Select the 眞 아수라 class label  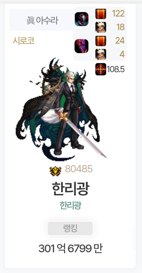click(42, 20)
